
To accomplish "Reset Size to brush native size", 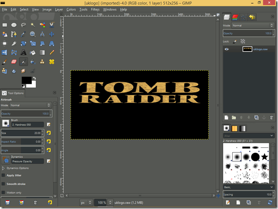I will tap(49, 133).
